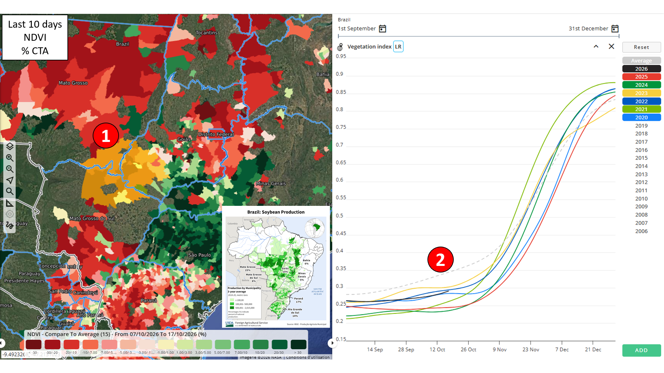Zoom out on the map
664x373 pixels.
10,169
